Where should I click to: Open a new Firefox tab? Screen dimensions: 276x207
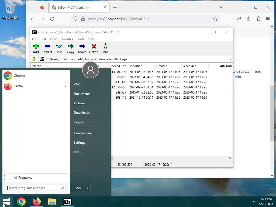[115, 7]
